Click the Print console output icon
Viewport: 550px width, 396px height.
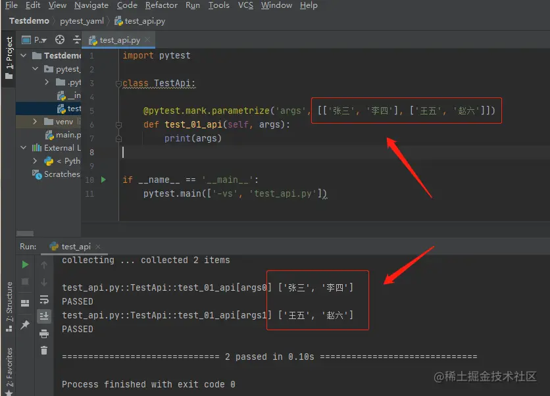[44, 334]
